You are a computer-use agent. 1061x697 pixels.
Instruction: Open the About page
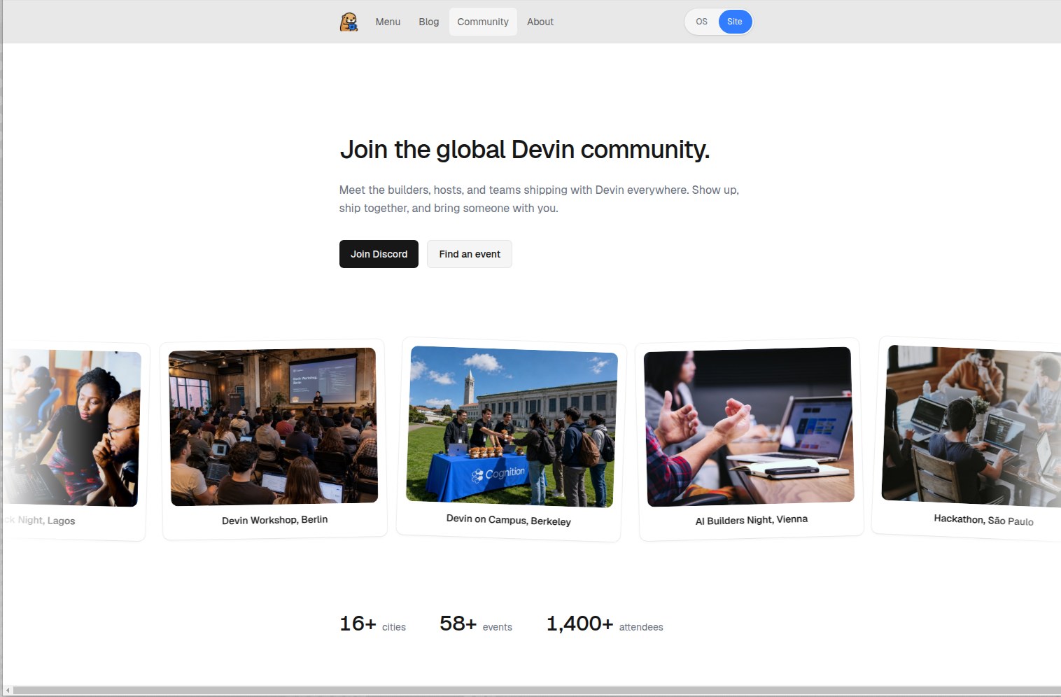[540, 22]
